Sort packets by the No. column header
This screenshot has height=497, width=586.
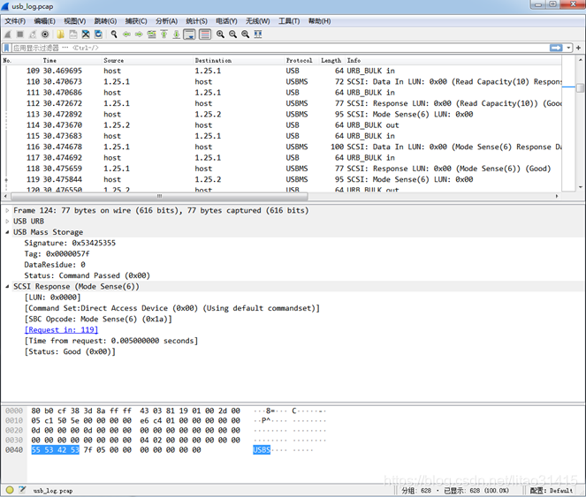21,61
